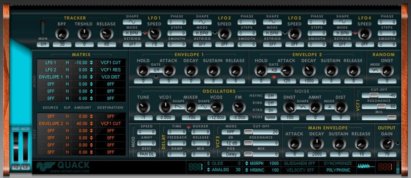Open the VCO2 NRM mode selector

tap(271, 117)
